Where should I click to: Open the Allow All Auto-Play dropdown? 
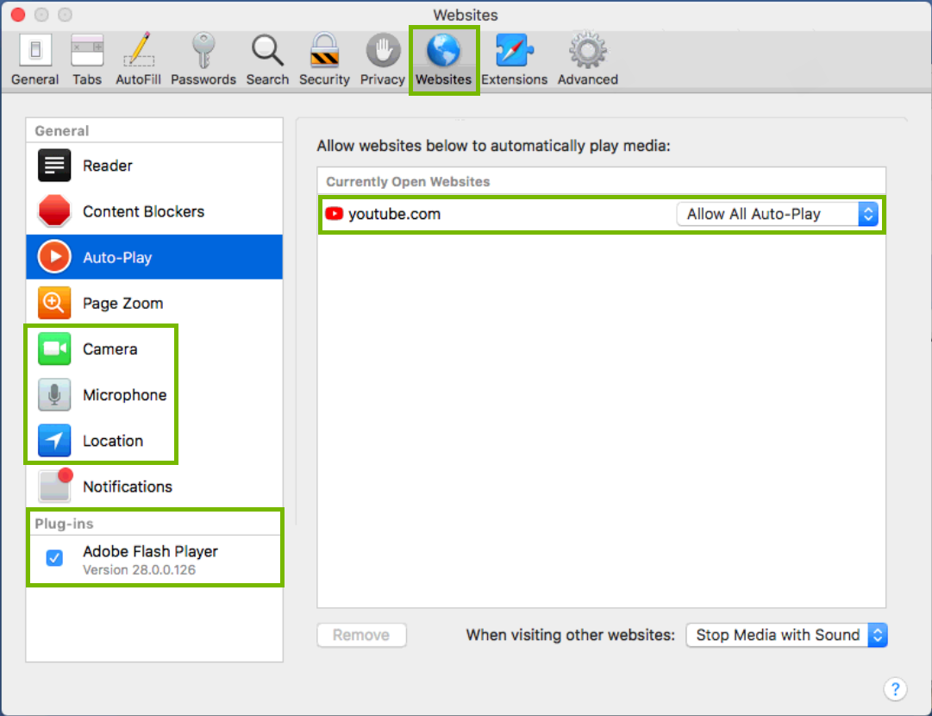777,214
